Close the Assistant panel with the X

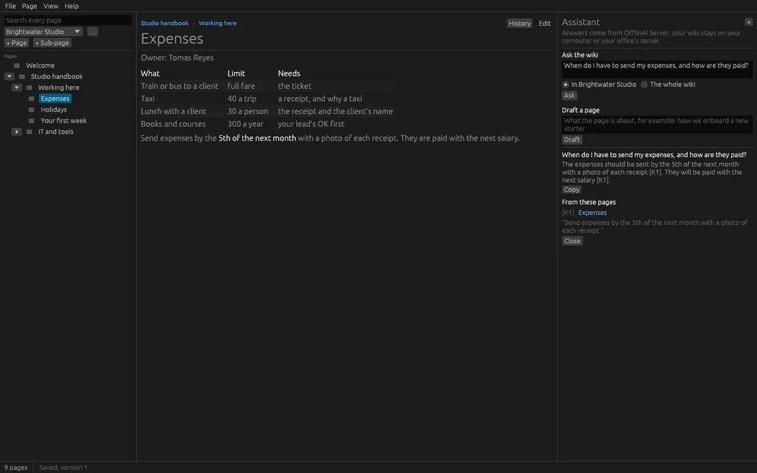pyautogui.click(x=749, y=22)
